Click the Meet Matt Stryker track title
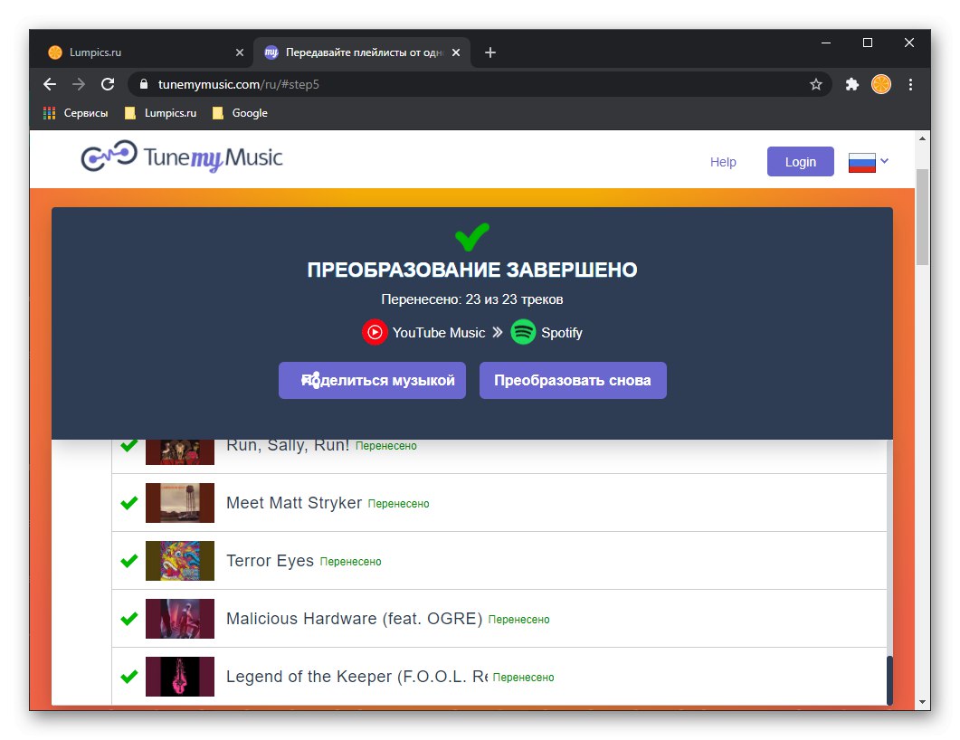 tap(294, 503)
